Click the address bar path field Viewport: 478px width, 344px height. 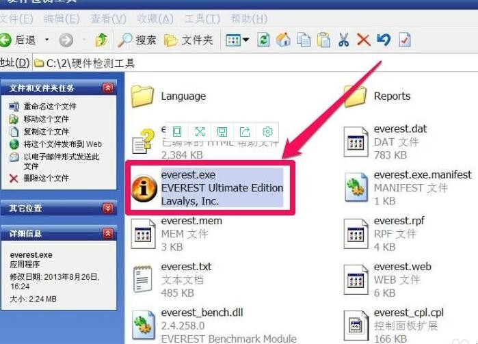[x=260, y=64]
